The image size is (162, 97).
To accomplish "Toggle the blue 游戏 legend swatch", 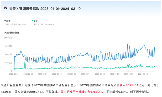I will tap(5, 21).
